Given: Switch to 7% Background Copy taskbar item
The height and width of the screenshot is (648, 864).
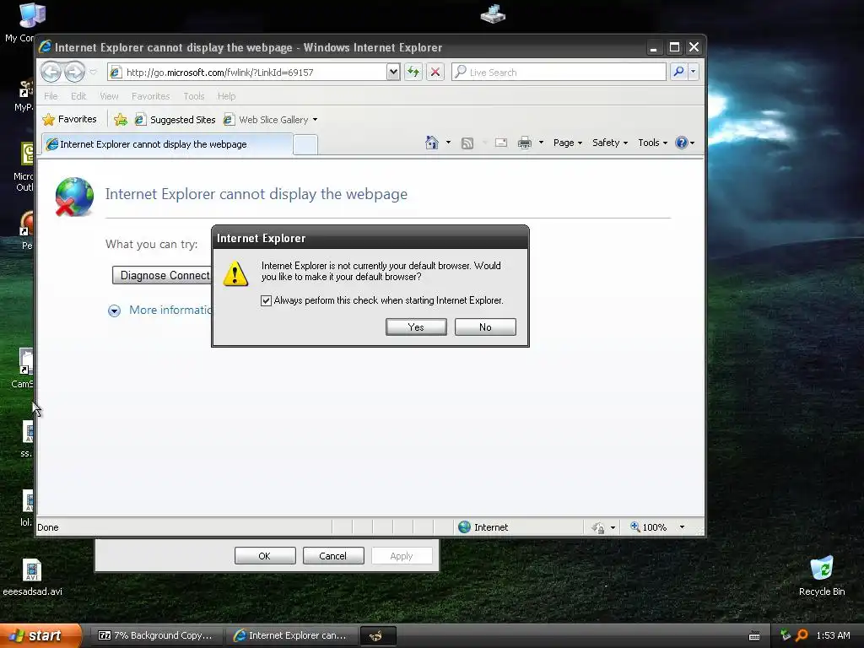Looking at the screenshot, I should point(156,635).
